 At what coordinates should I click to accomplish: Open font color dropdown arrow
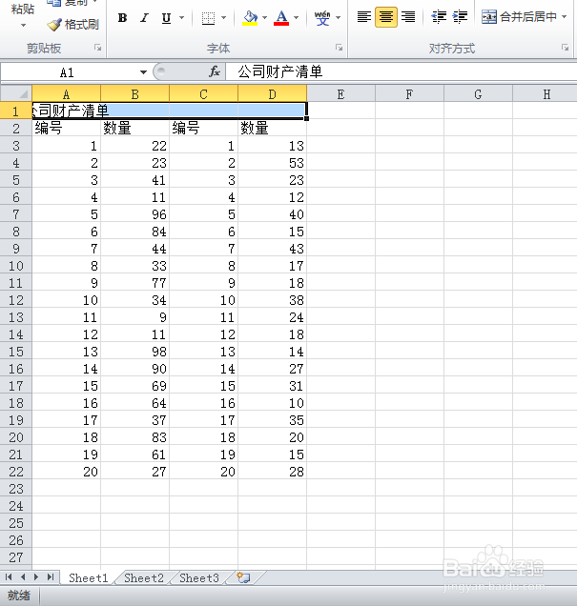(x=297, y=18)
